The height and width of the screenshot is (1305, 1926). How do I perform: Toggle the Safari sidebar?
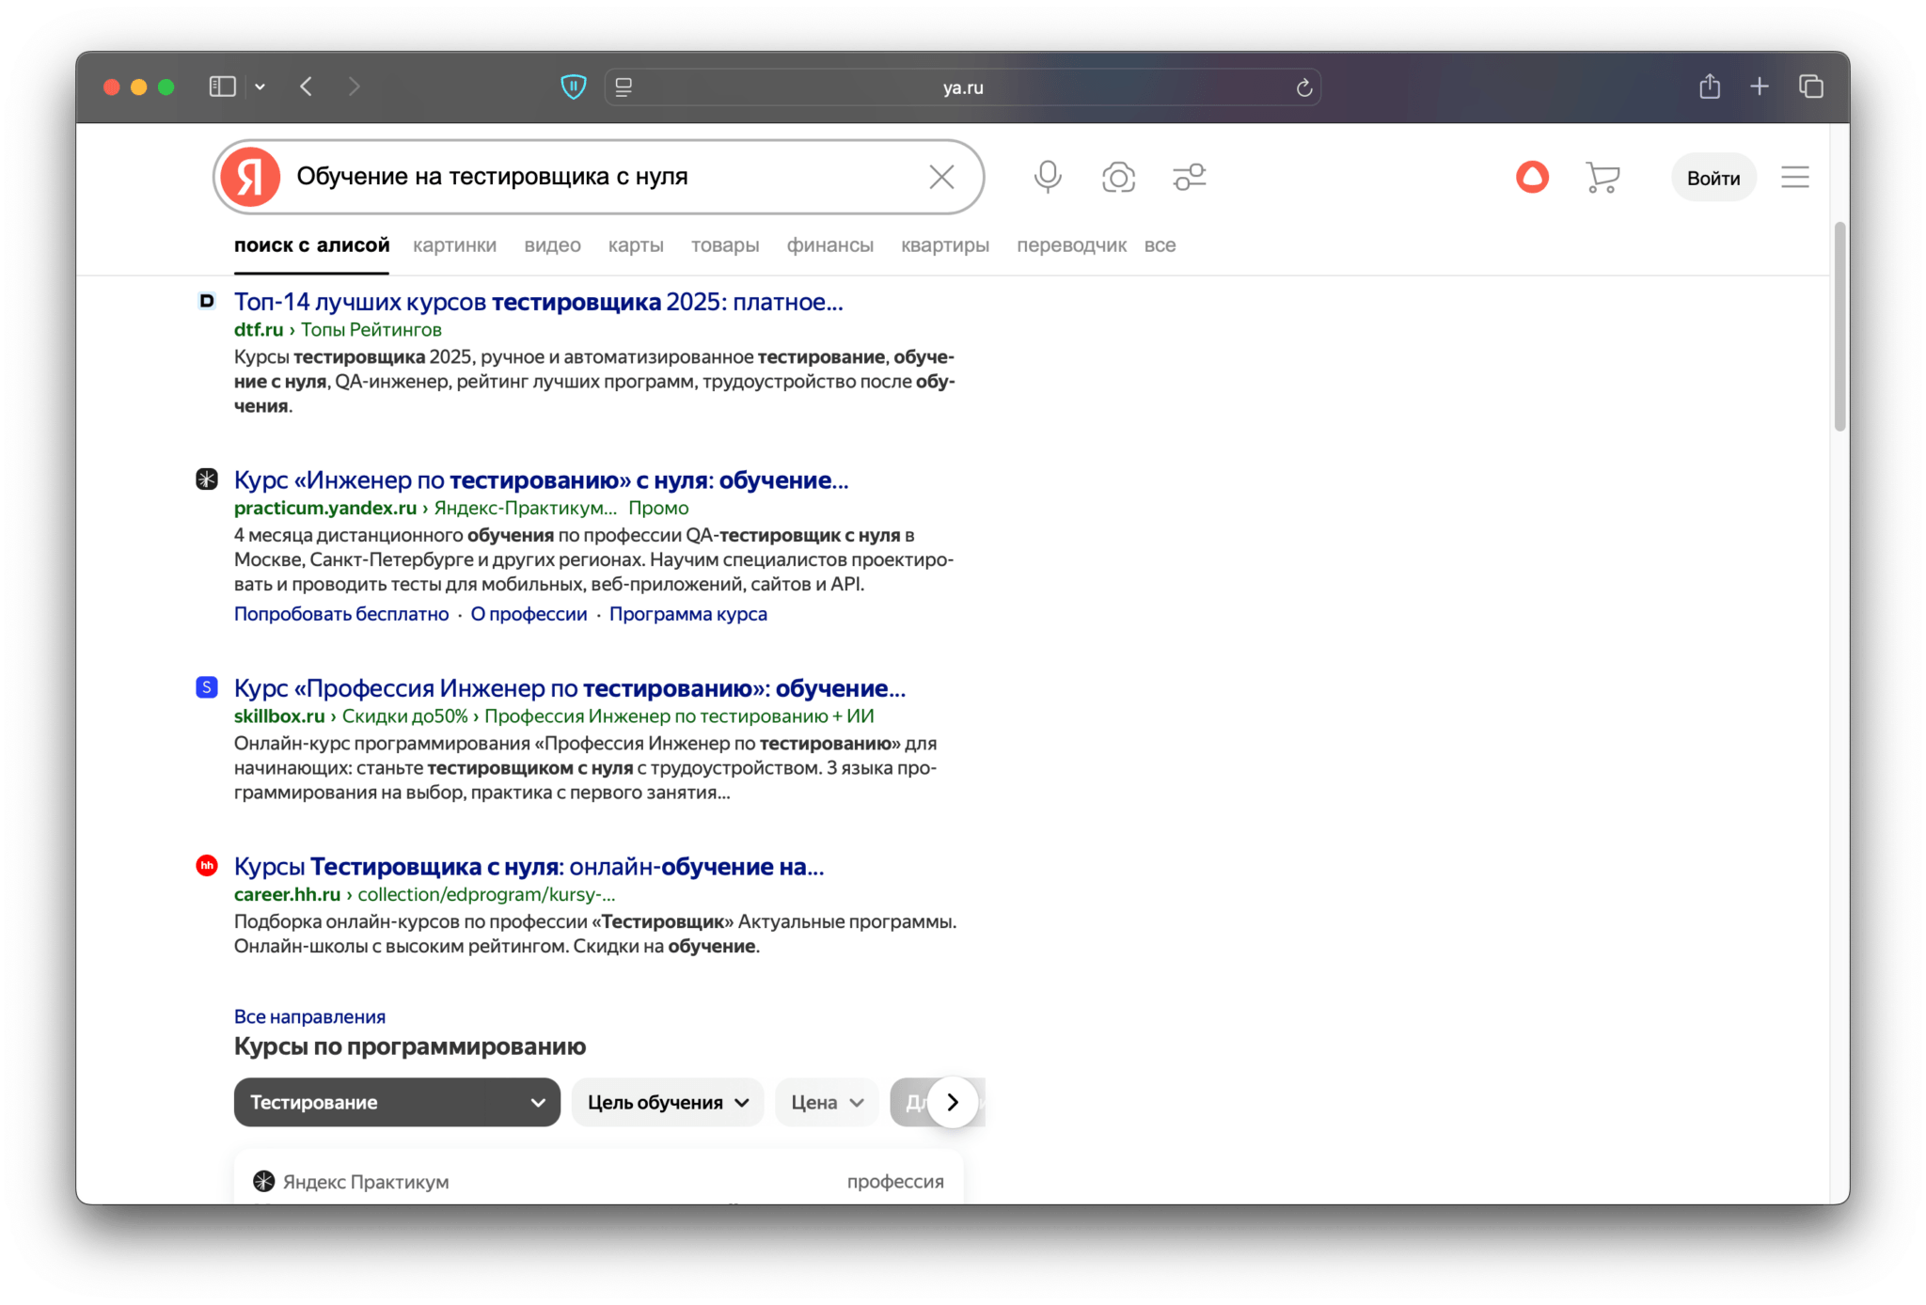point(222,86)
